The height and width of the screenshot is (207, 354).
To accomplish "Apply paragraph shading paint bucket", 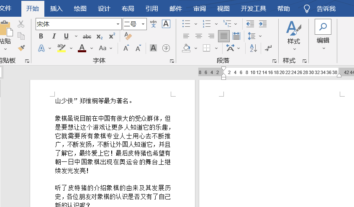I will click(186, 48).
